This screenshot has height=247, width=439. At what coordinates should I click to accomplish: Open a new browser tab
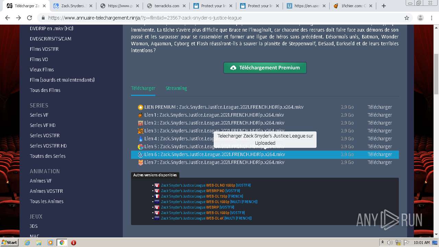click(384, 6)
